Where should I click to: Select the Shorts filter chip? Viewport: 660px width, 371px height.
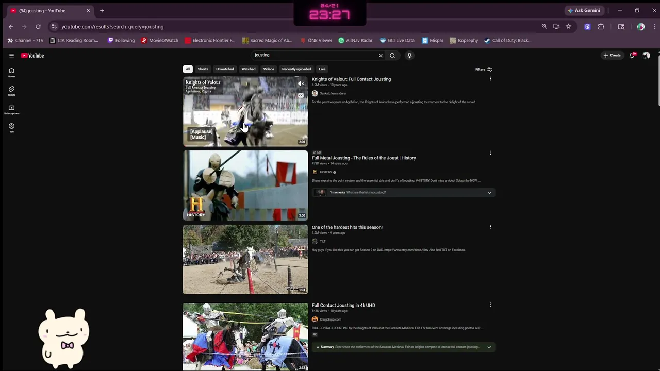click(x=203, y=69)
